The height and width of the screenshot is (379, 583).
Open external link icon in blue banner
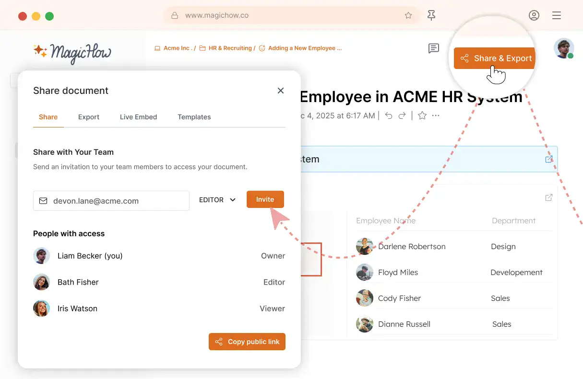coord(549,159)
